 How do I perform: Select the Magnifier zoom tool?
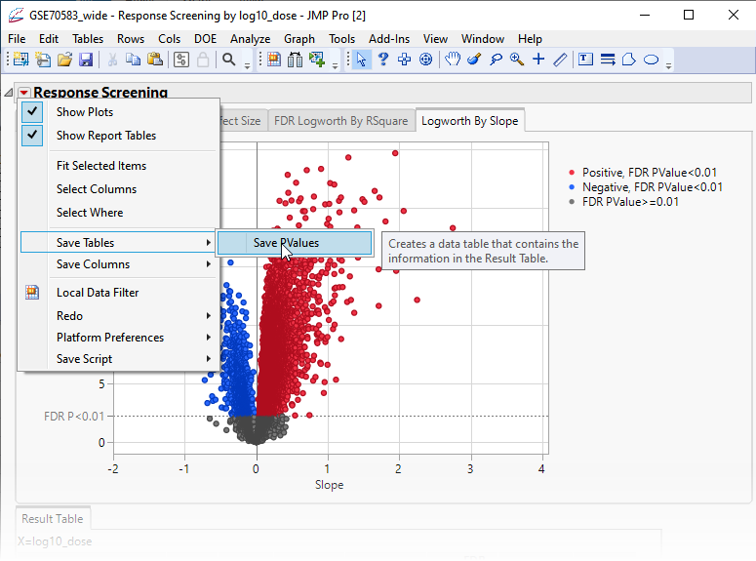tap(517, 60)
